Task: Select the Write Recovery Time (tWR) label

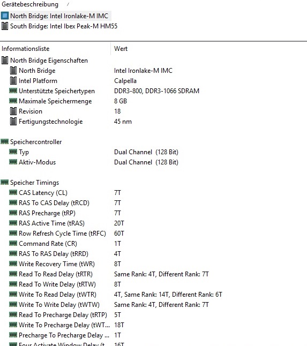Action: click(57, 264)
